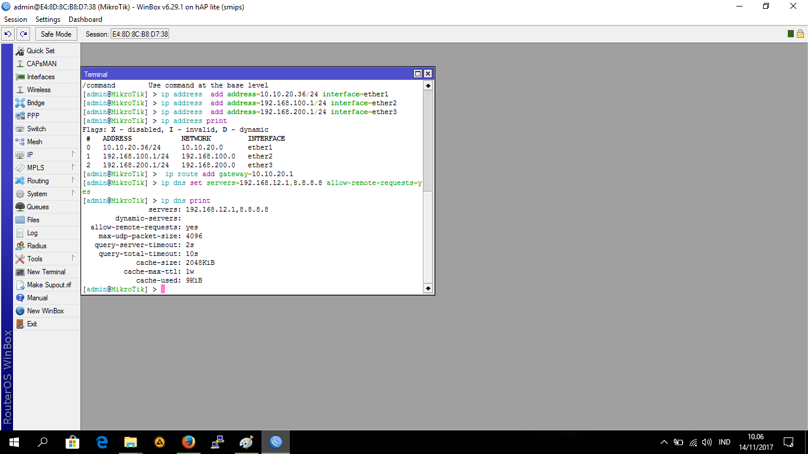The image size is (808, 454).
Task: Click the green status indicator in toolbar
Action: pos(791,34)
